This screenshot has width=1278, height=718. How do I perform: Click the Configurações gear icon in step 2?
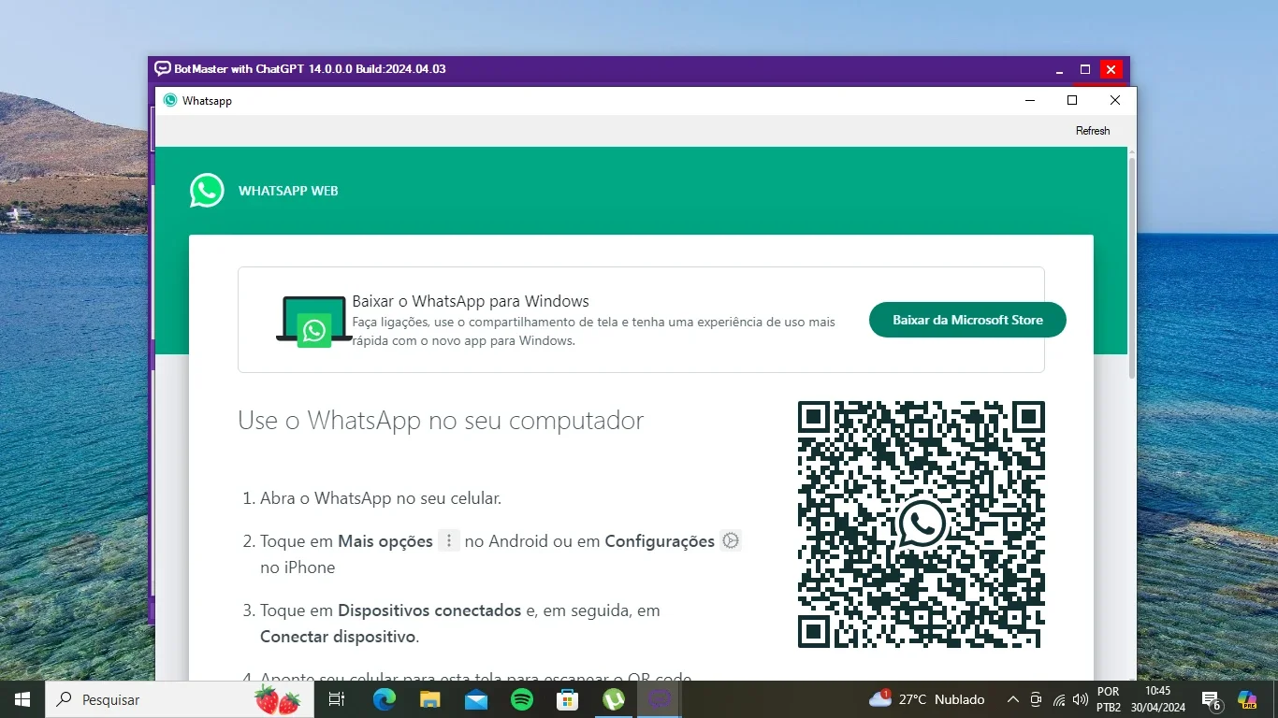tap(731, 540)
